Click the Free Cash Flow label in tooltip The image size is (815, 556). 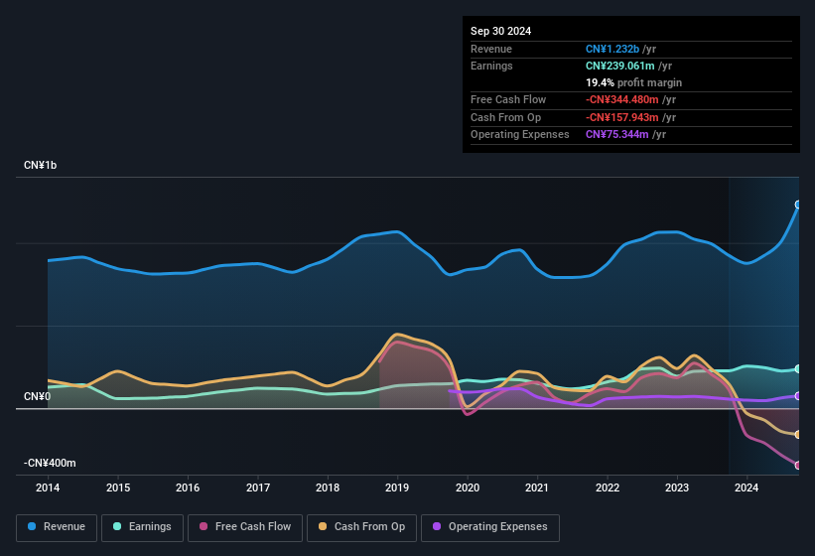tap(508, 99)
